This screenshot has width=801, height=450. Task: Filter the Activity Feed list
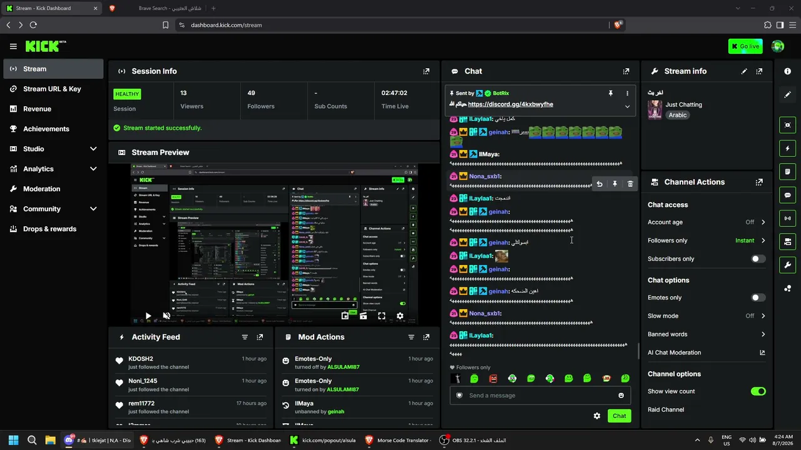coord(245,337)
